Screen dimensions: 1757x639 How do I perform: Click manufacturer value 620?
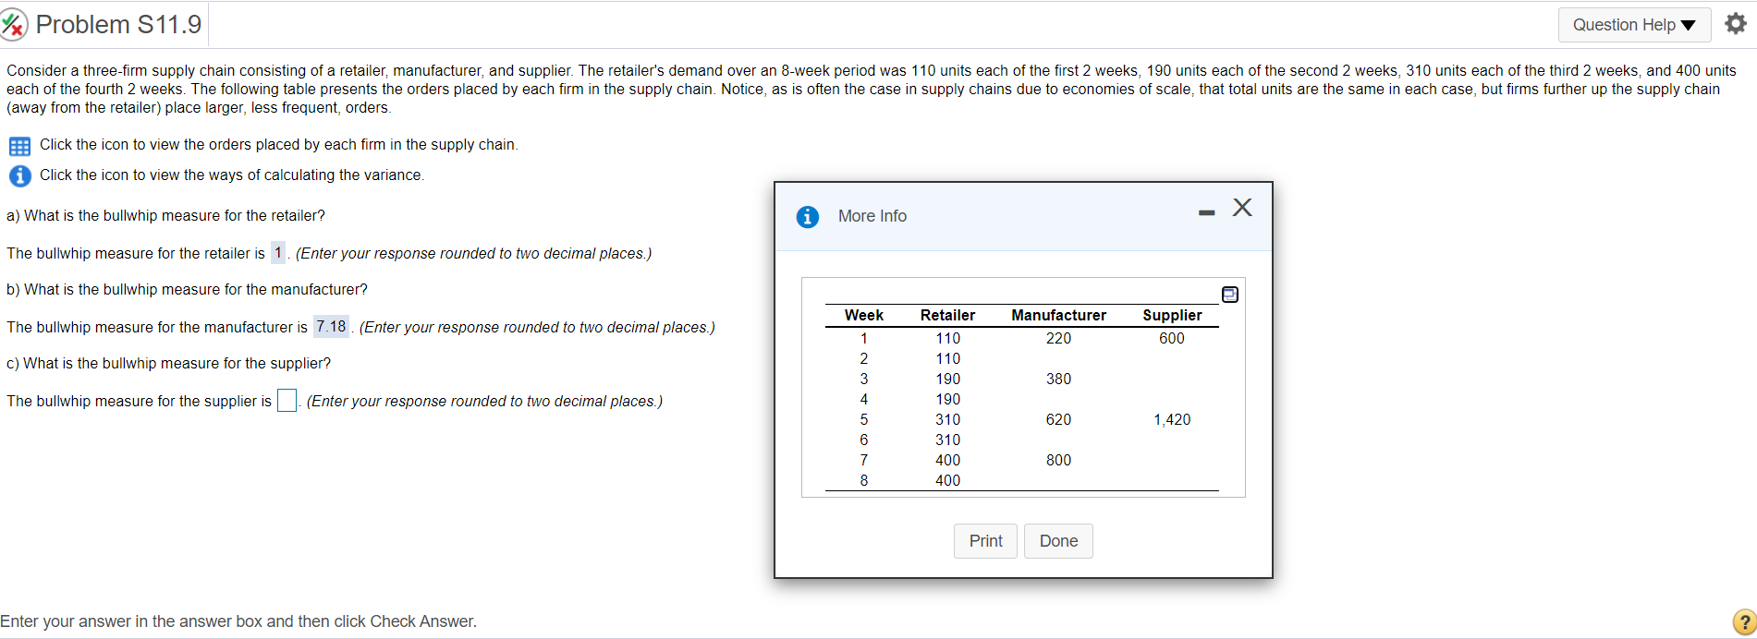pyautogui.click(x=1058, y=419)
